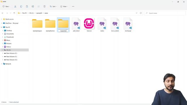Select the wamplangues folder
Image resolution: width=187 pixels, height=105 pixels.
37,25
